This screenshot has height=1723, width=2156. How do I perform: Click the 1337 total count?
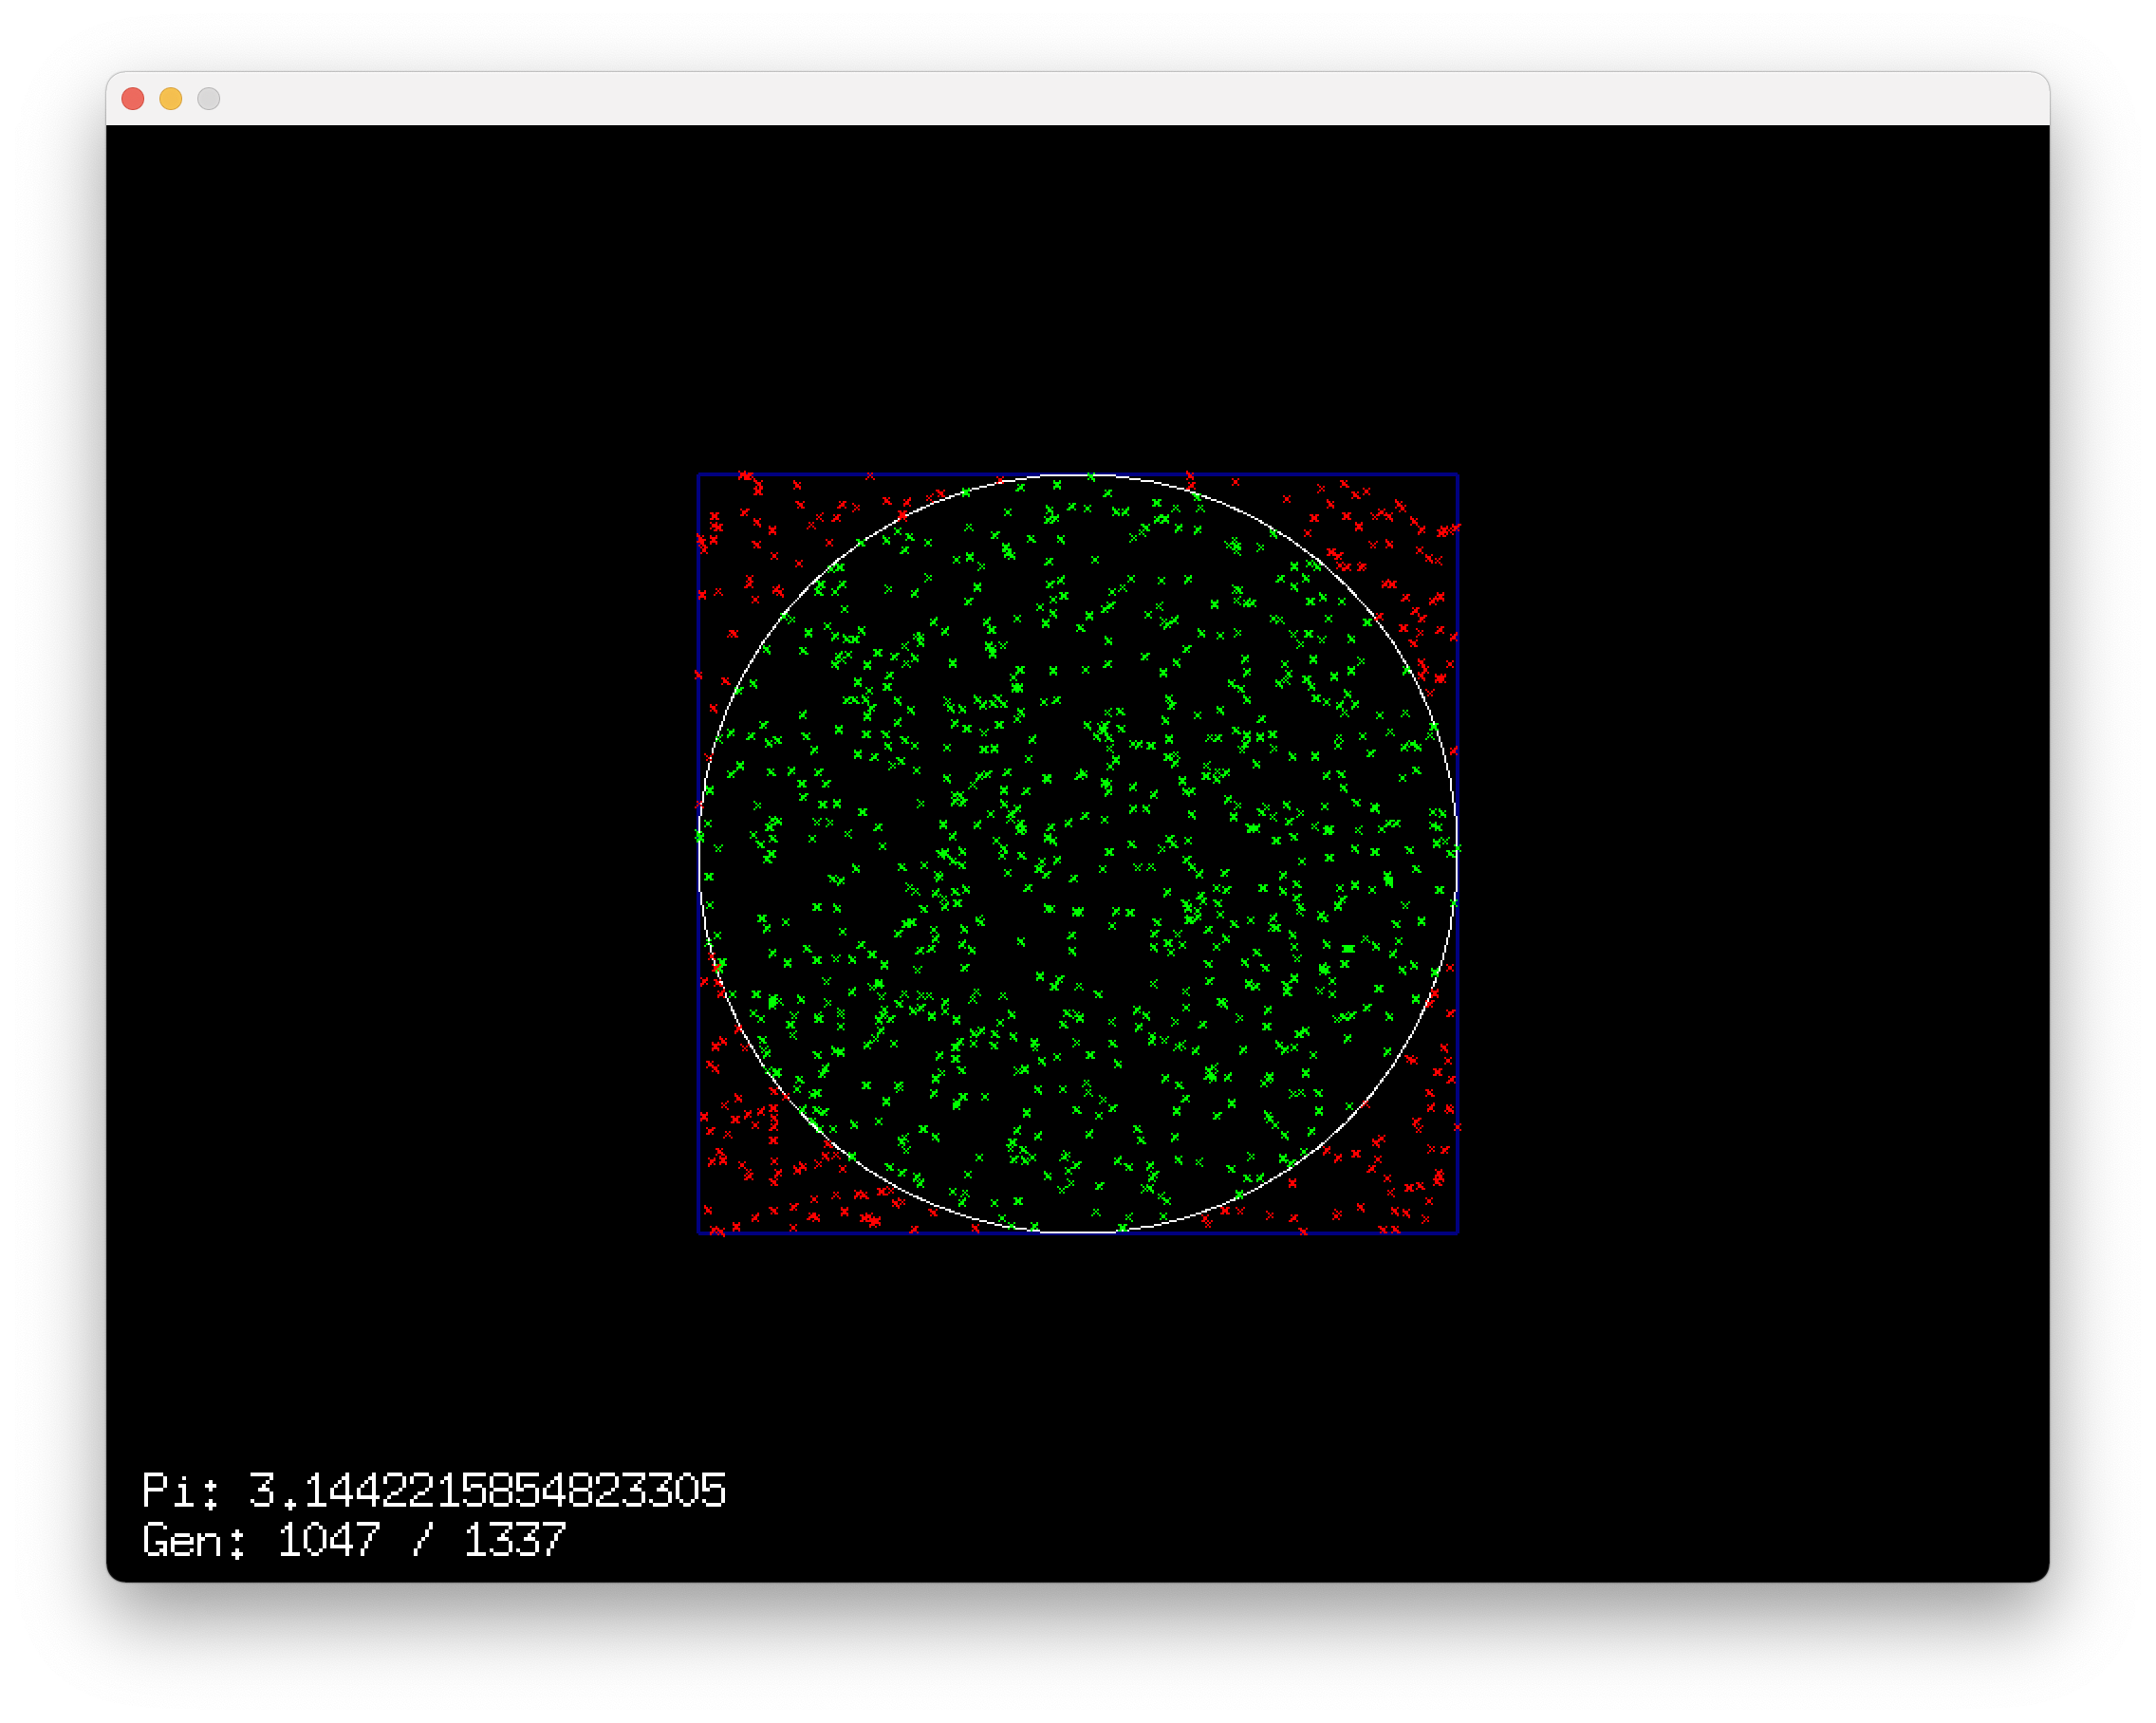point(515,1540)
